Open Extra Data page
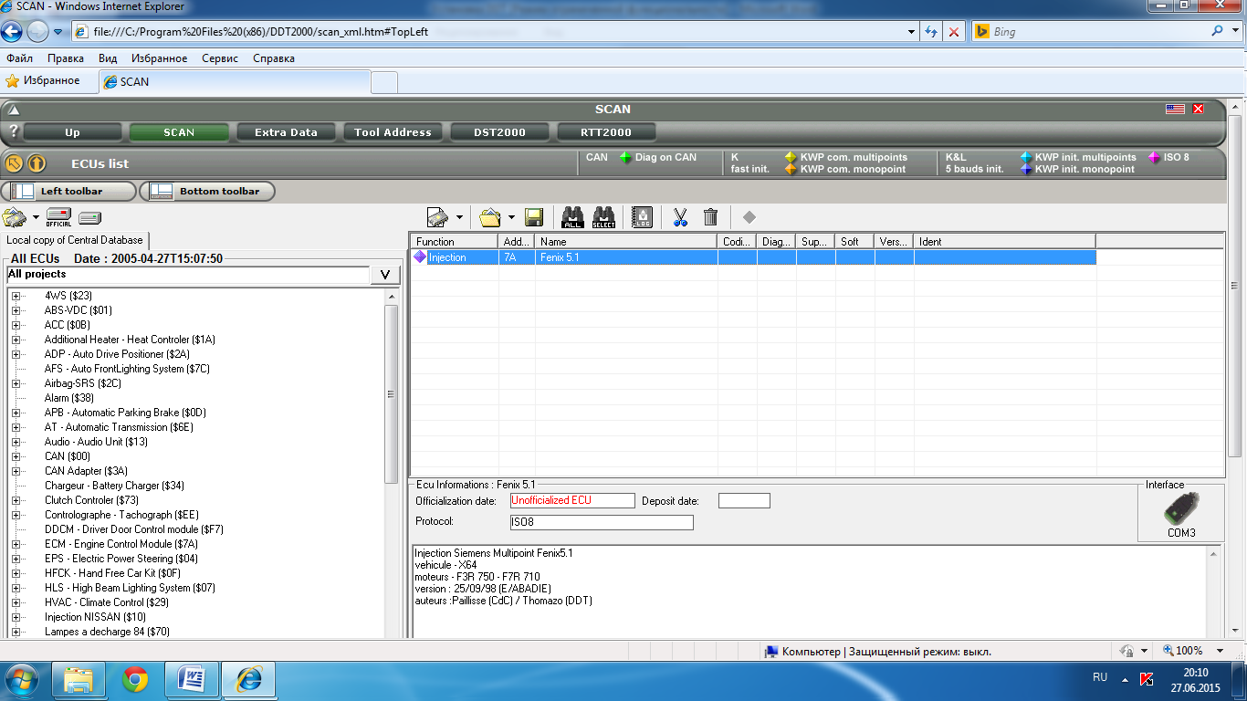 click(x=286, y=132)
